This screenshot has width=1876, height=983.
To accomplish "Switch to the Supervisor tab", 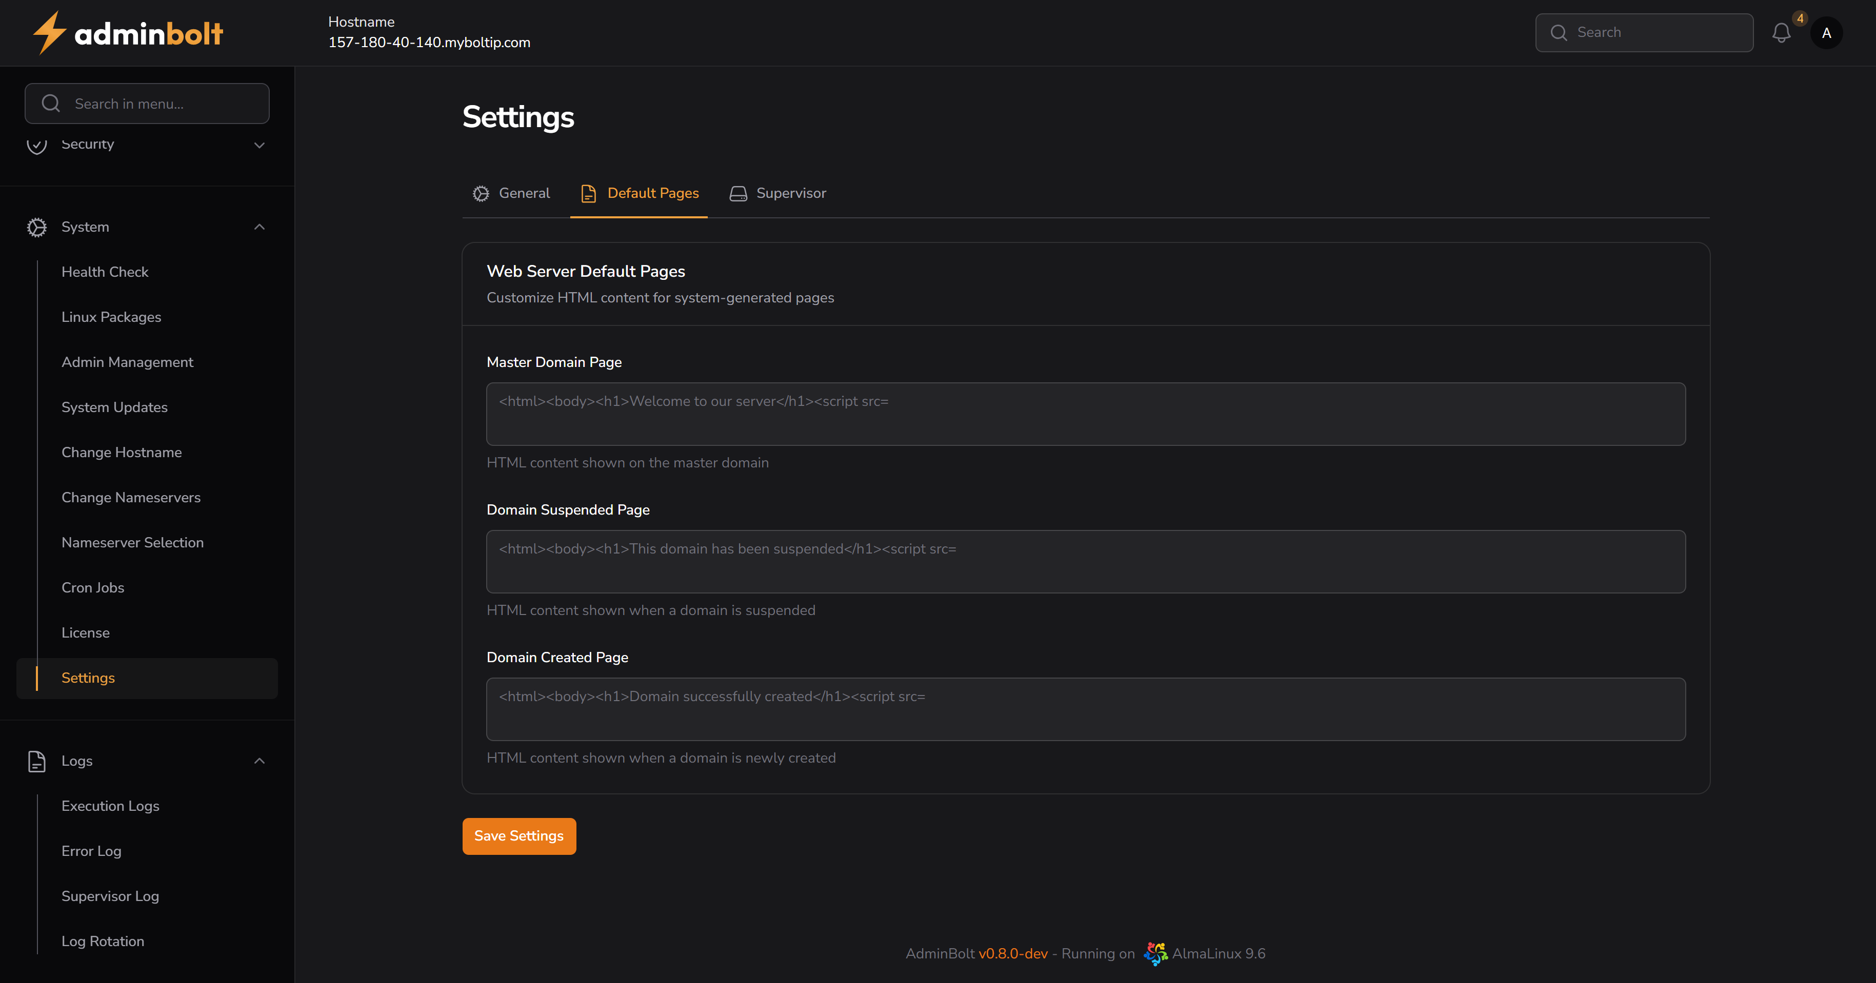I will [790, 193].
